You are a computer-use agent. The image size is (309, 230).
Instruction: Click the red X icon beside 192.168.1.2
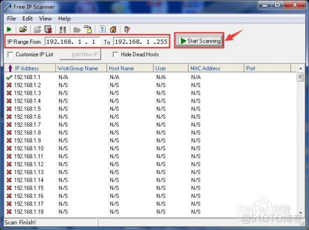(x=9, y=85)
